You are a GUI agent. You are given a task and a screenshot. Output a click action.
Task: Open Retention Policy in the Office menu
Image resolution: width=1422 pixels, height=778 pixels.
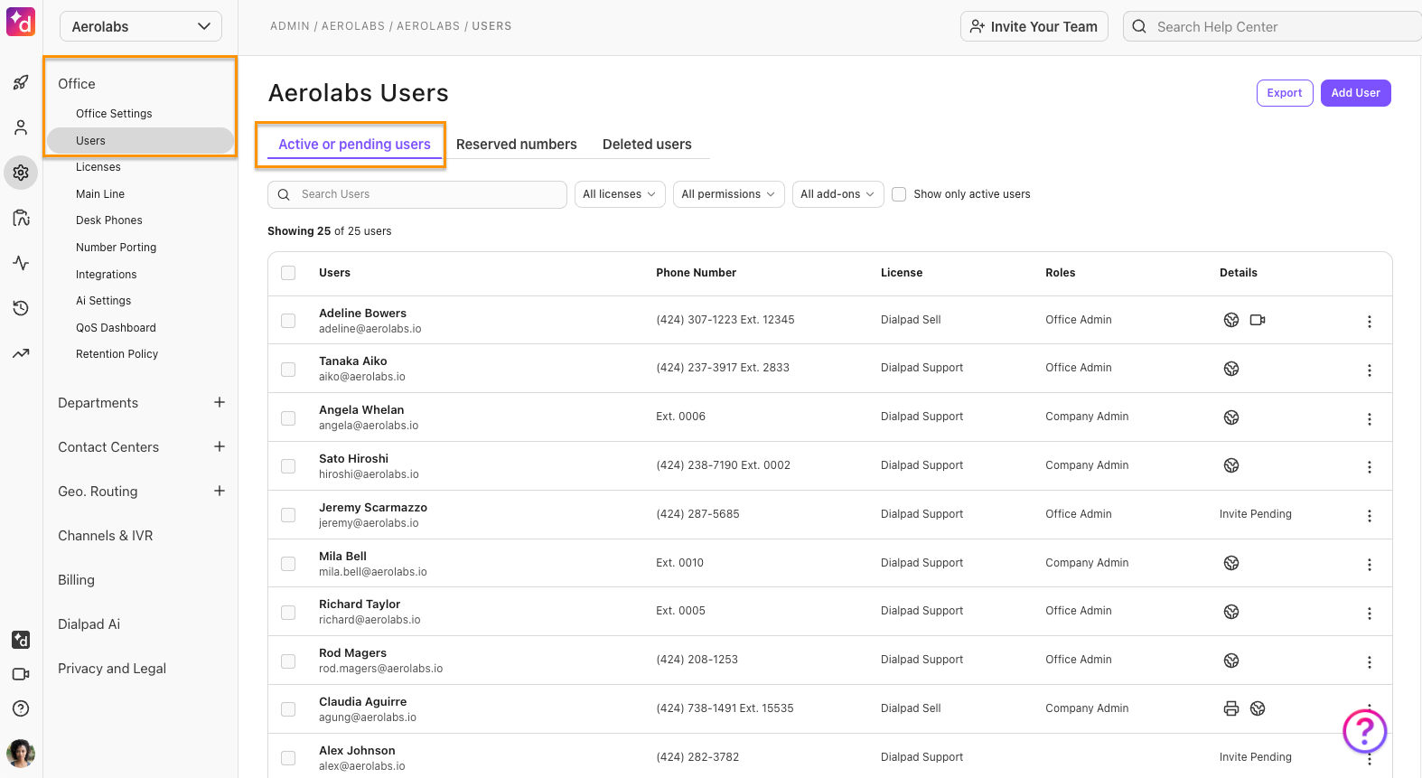(117, 354)
